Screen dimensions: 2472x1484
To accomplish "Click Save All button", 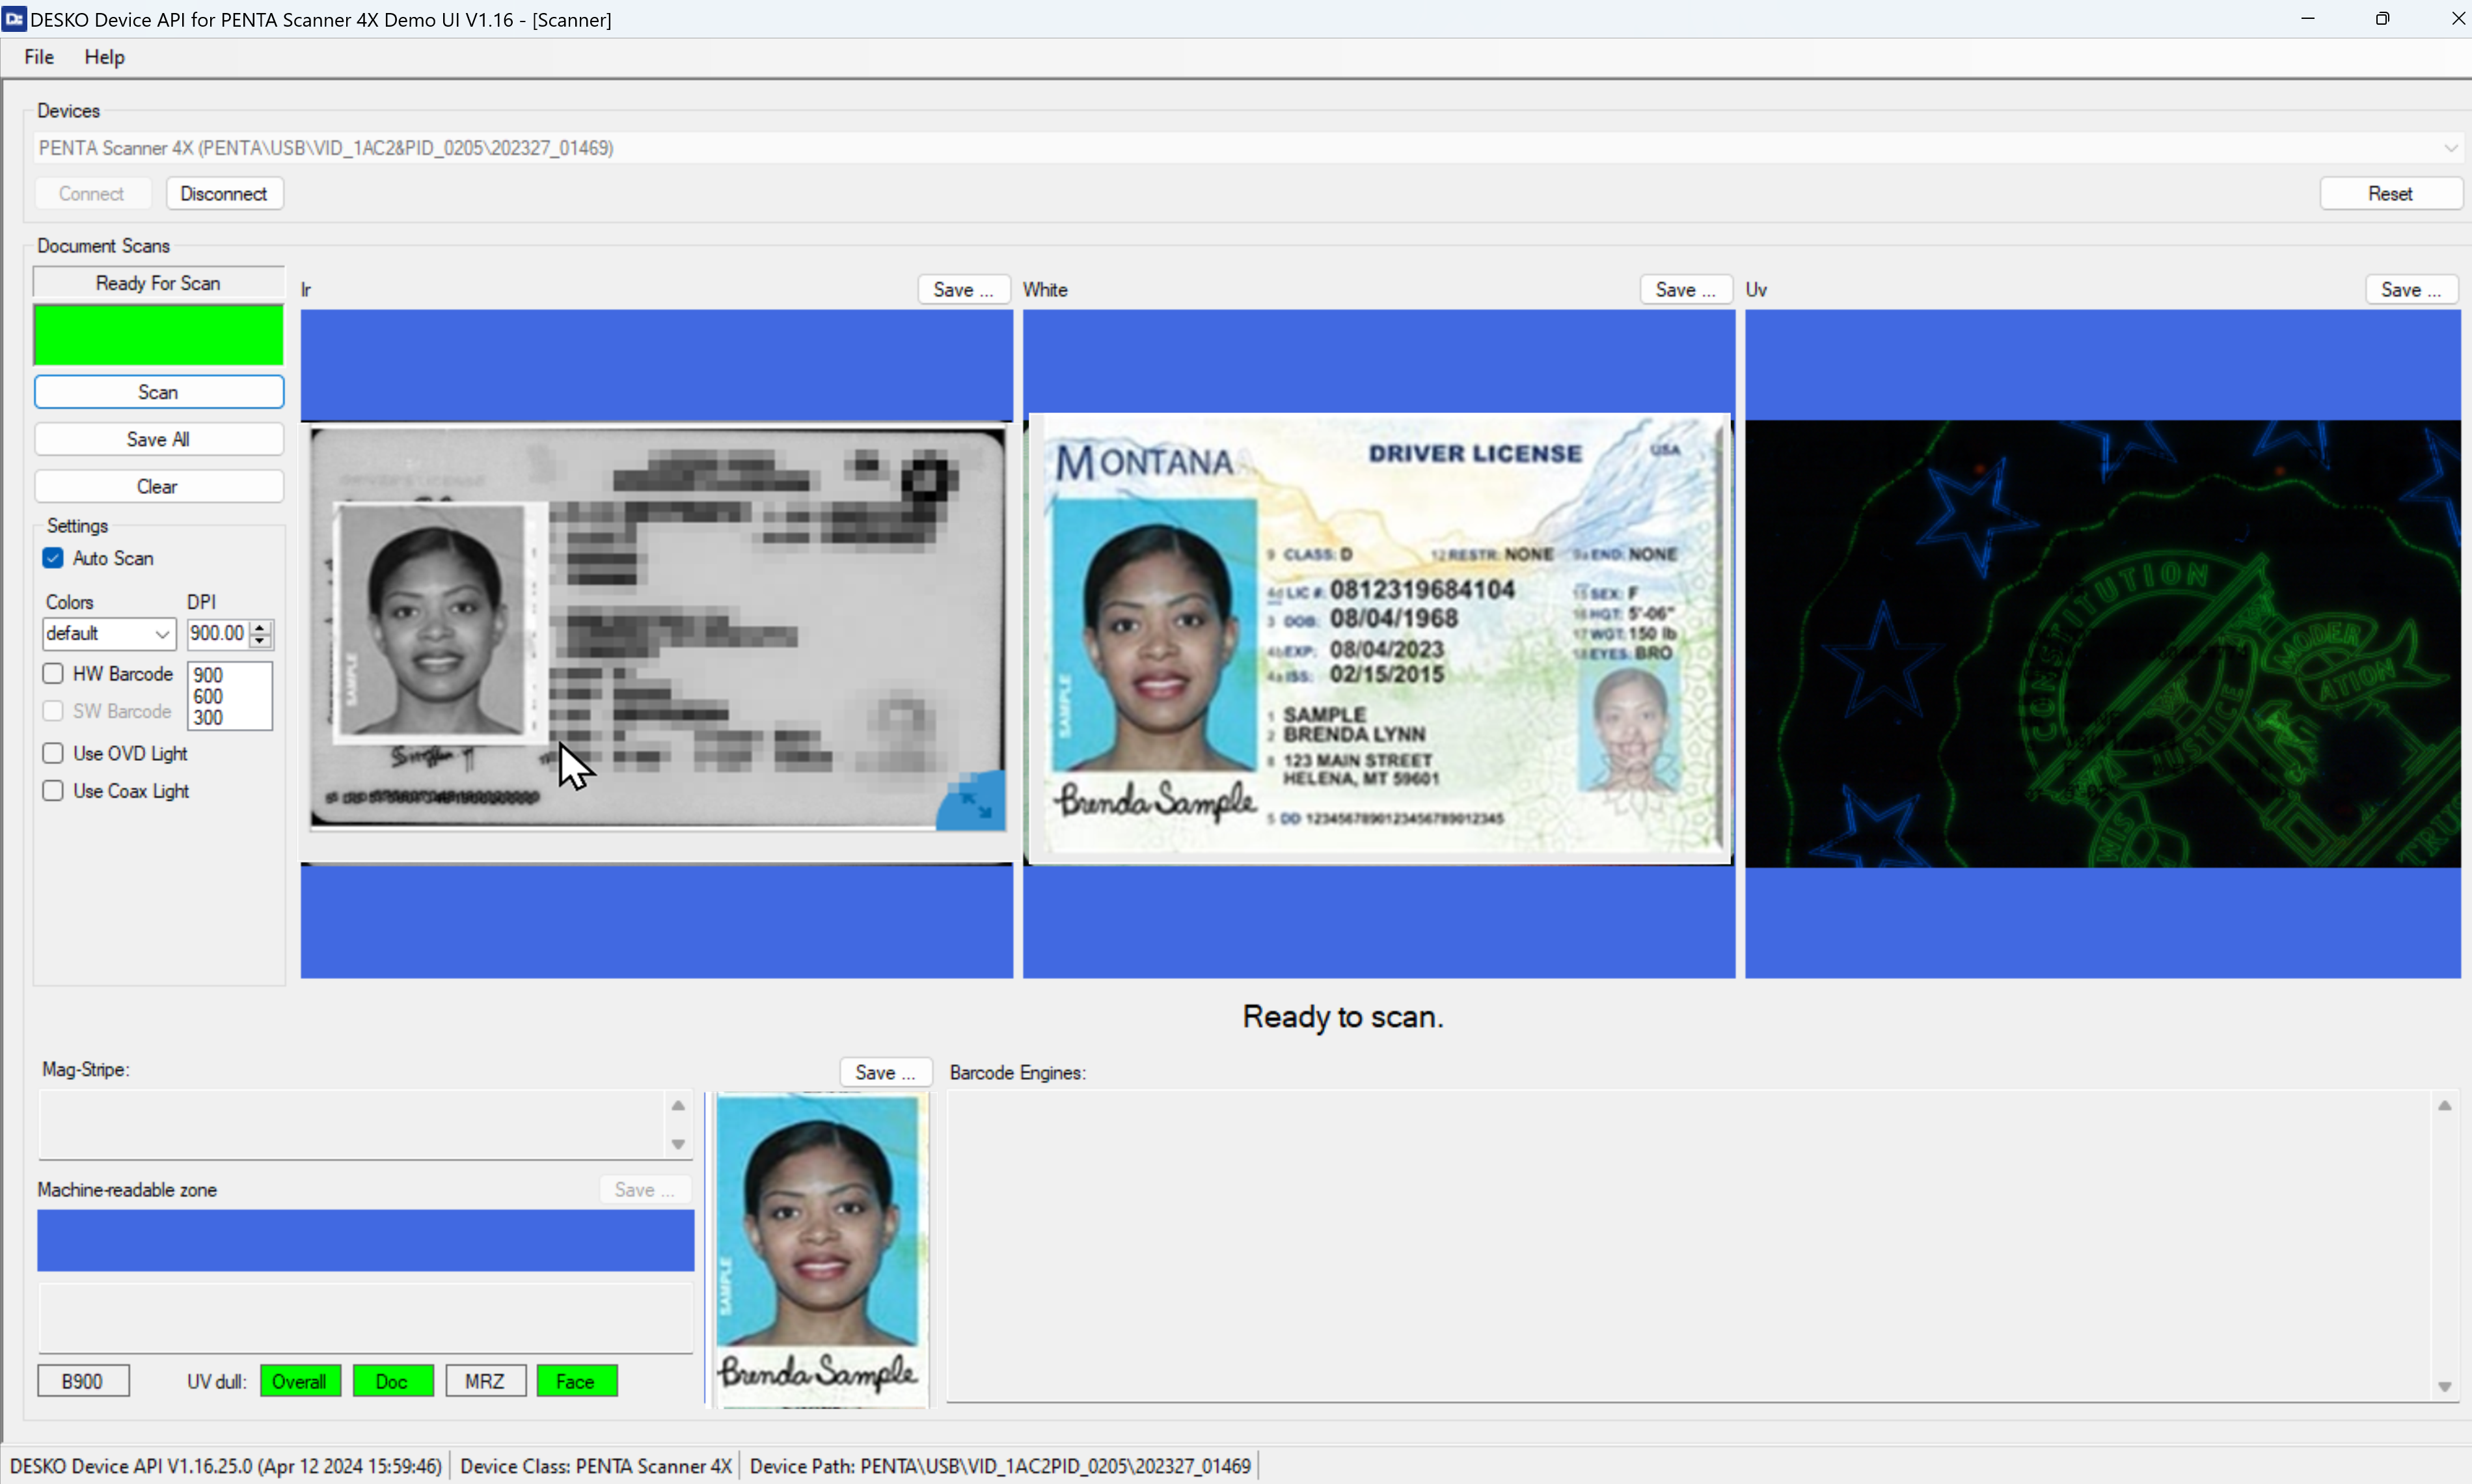I will click(158, 439).
